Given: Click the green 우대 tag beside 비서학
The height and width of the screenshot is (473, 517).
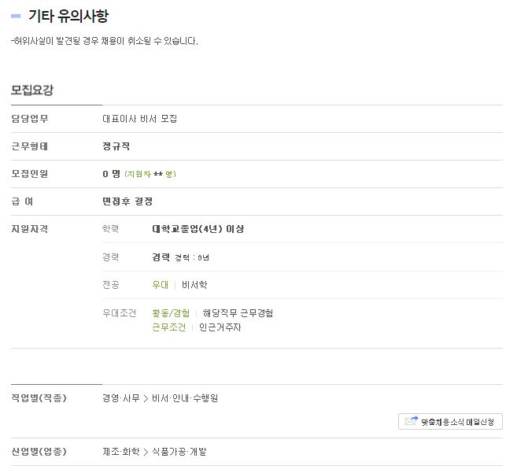Looking at the screenshot, I should coord(160,285).
